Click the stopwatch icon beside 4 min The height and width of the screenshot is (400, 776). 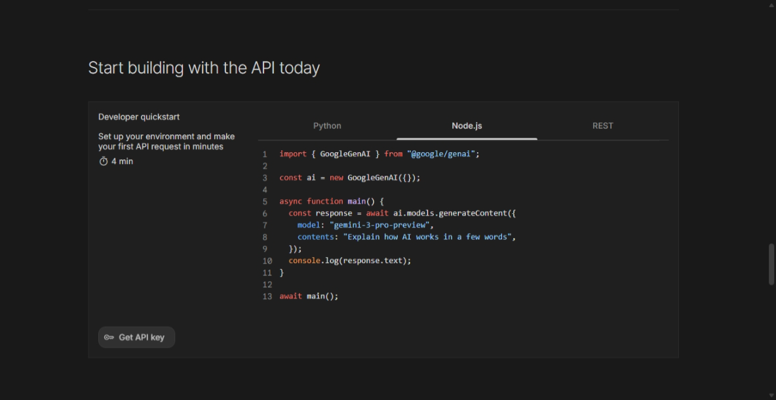click(104, 161)
